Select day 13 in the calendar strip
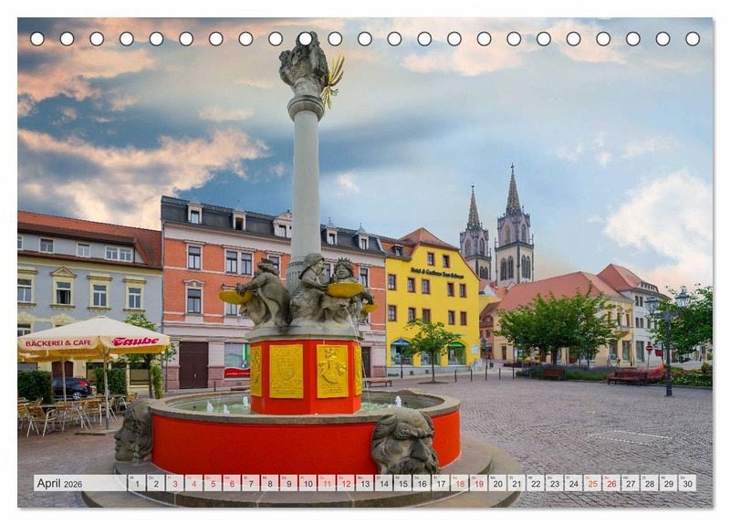Viewport: 730px width, 525px height. pos(364,483)
